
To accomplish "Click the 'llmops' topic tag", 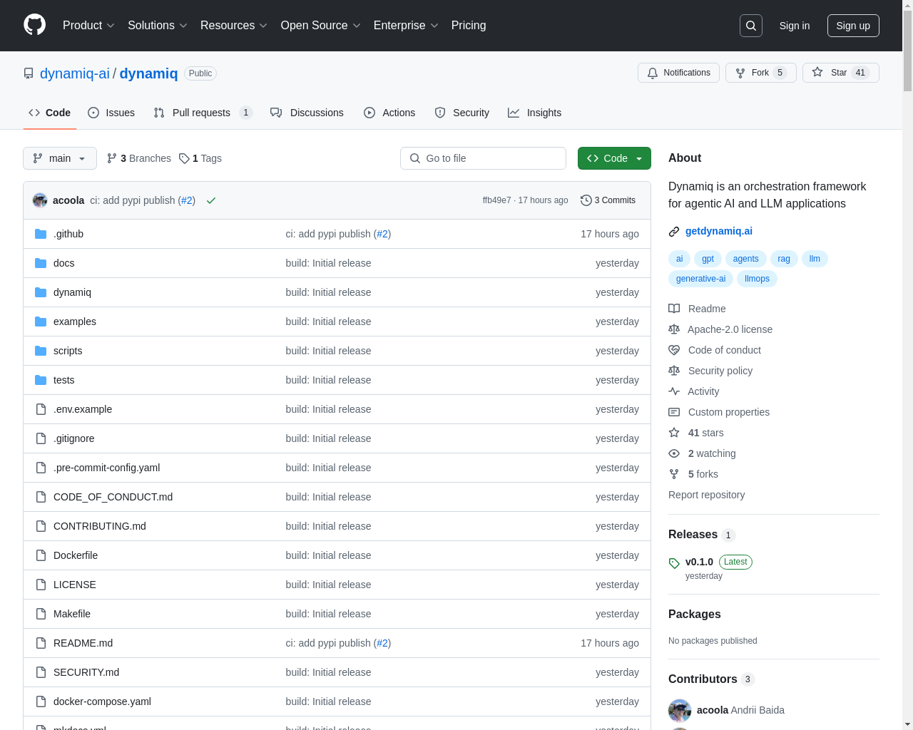I will coord(757,279).
